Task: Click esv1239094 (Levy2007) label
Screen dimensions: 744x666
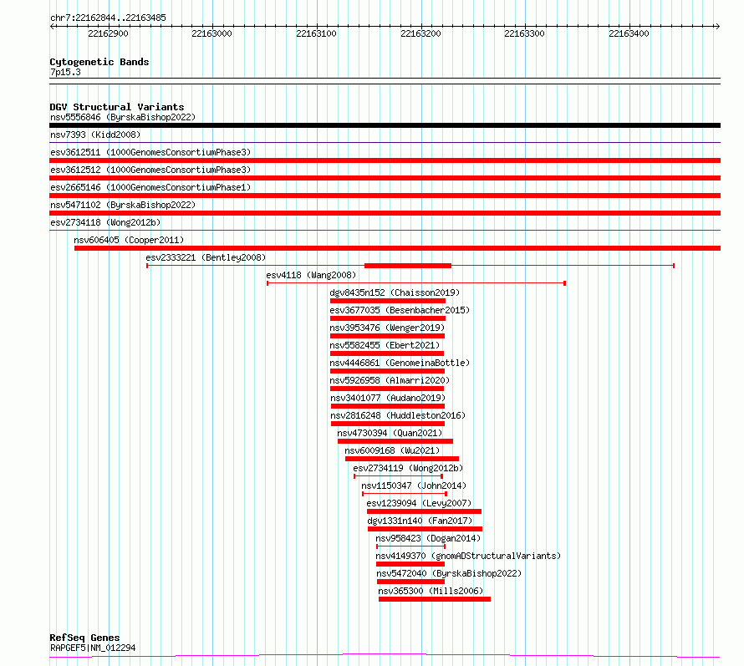Action: pyautogui.click(x=419, y=503)
